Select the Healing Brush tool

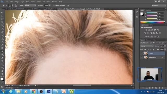(2, 32)
